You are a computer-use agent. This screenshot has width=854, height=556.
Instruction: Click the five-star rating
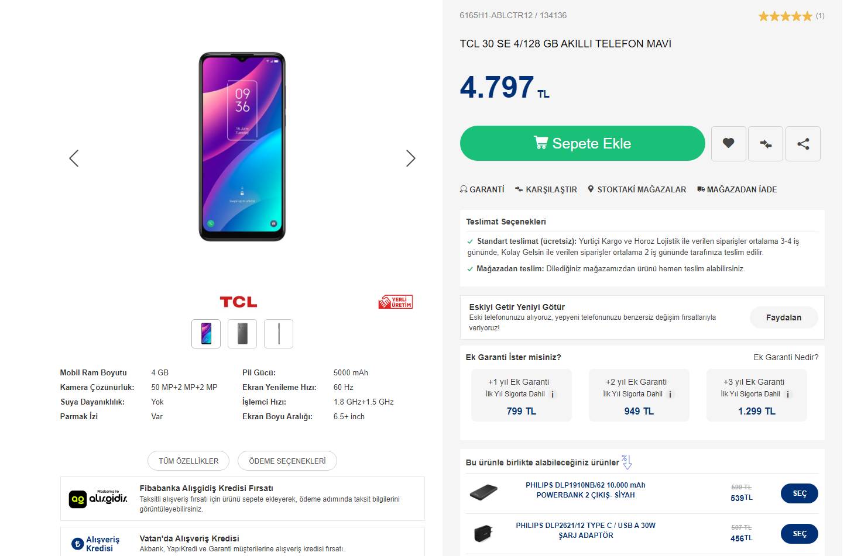pos(785,16)
